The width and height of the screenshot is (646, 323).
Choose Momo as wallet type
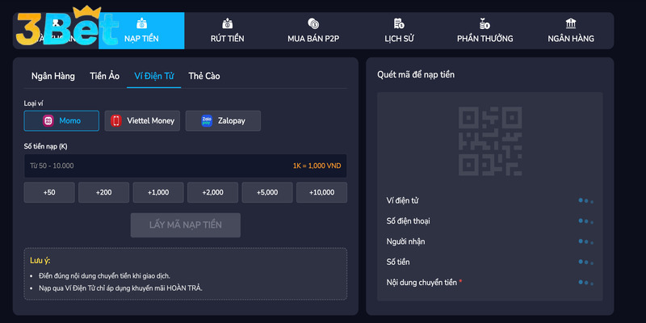point(61,120)
